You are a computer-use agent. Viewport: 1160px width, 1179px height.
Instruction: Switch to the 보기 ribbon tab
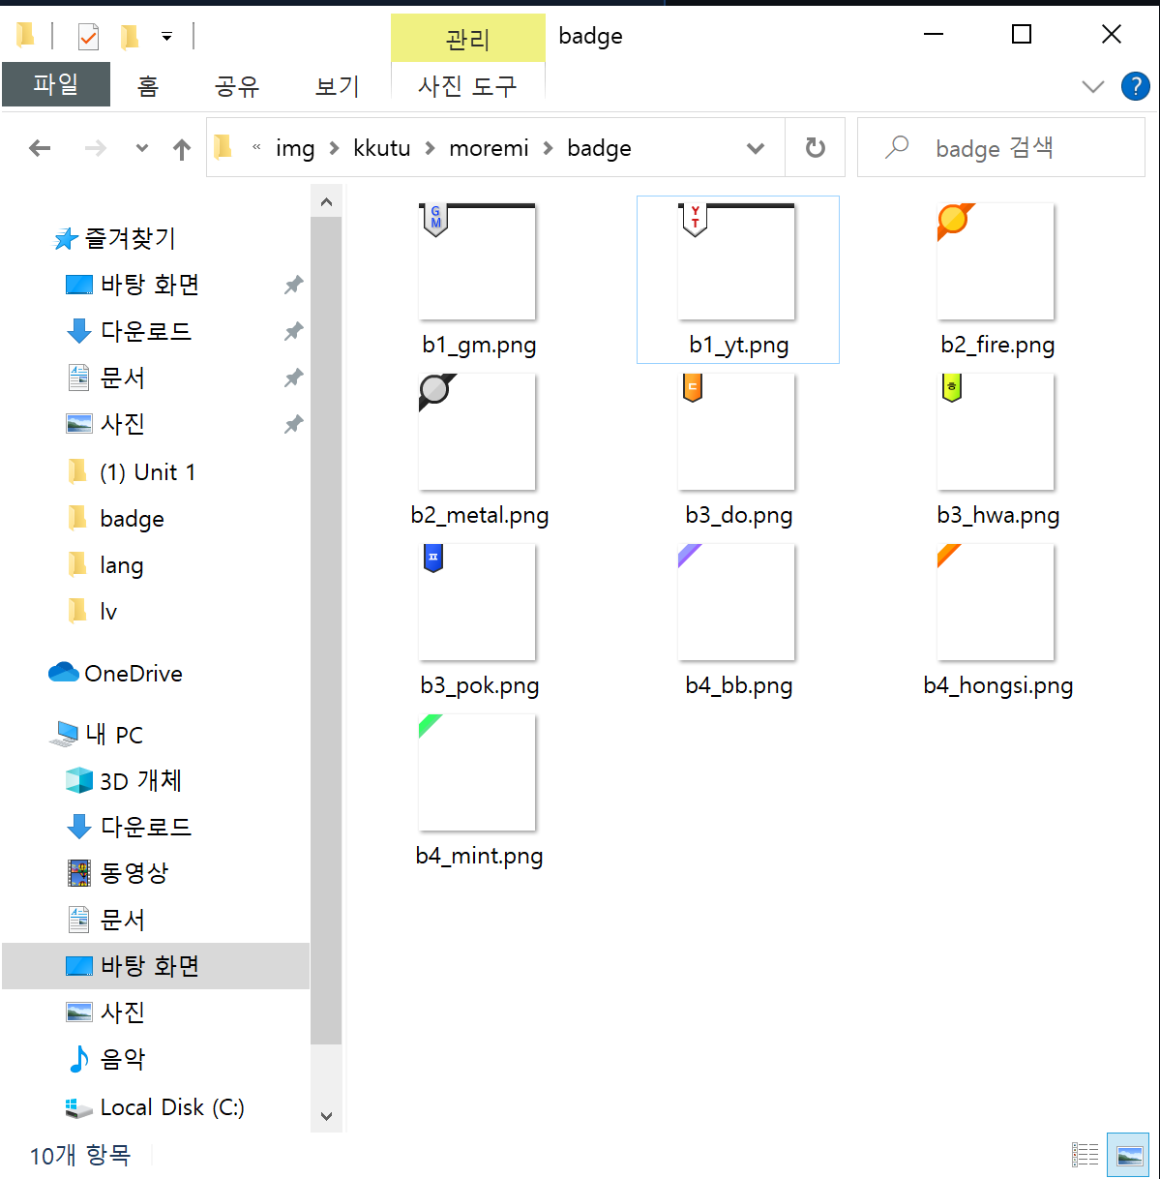coord(337,86)
